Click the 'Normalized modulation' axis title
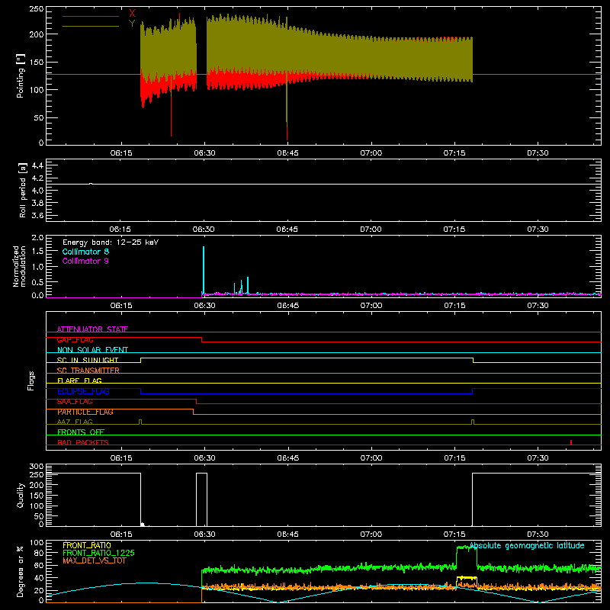 pos(19,266)
